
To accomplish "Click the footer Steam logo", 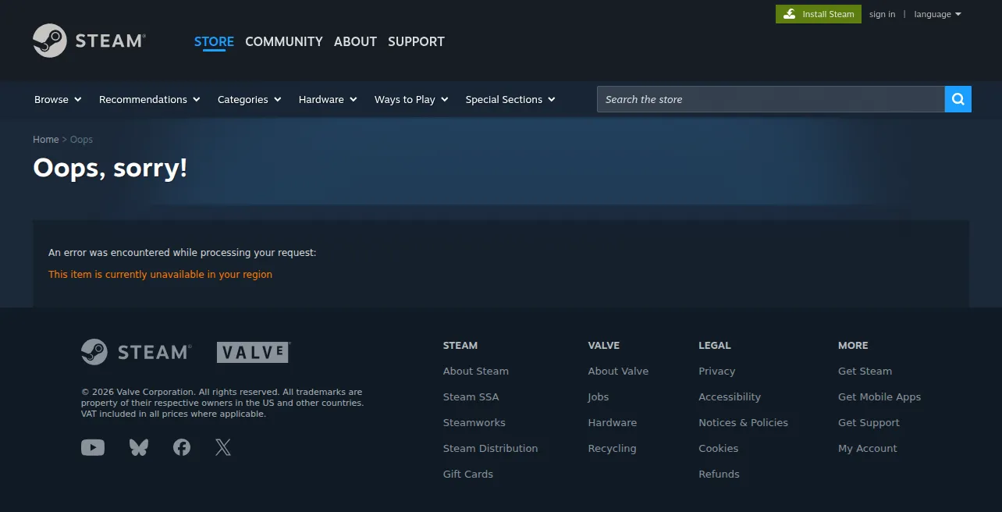I will (136, 352).
